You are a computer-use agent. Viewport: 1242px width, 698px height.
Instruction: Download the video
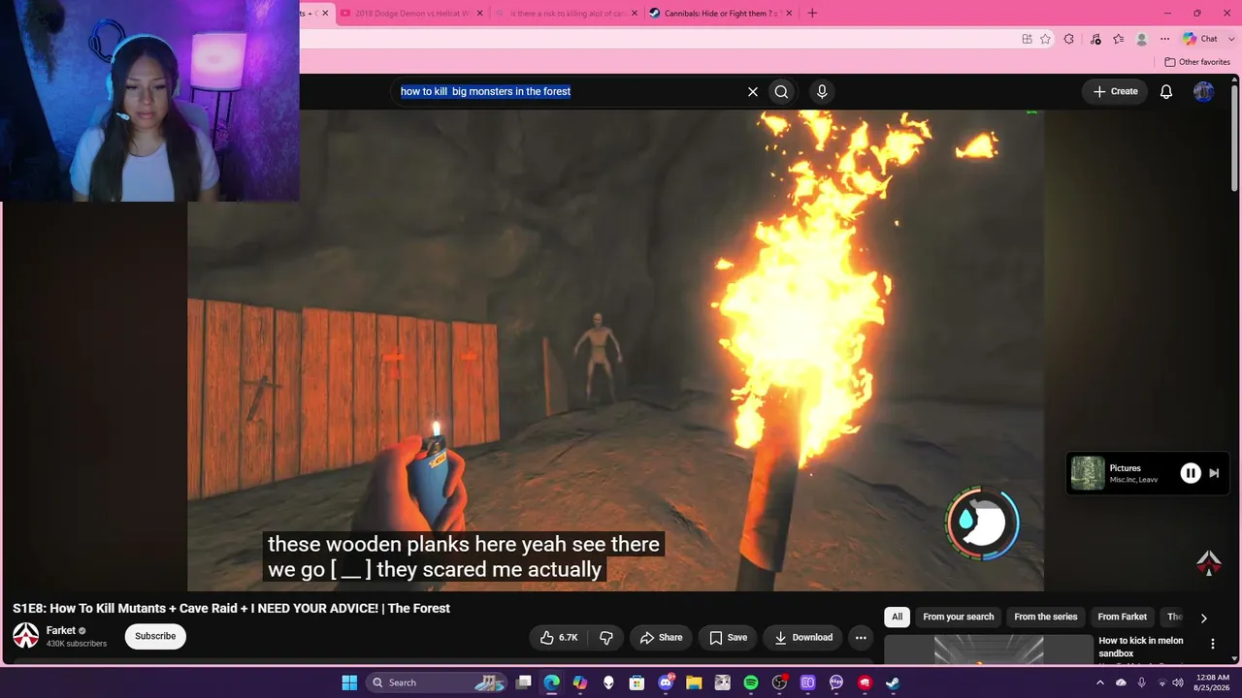coord(803,637)
